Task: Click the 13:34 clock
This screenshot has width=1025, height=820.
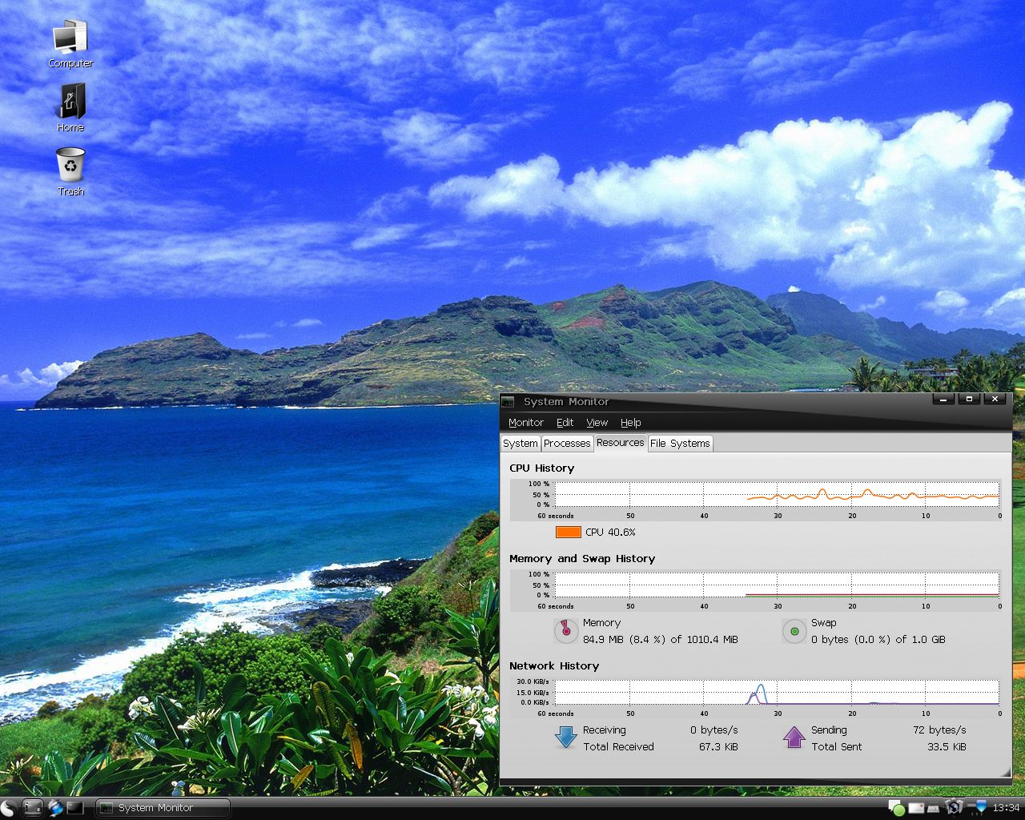Action: (1006, 808)
